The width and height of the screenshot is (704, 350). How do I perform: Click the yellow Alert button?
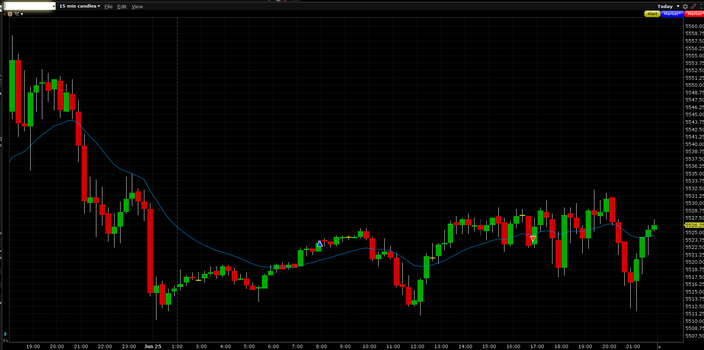coord(652,14)
